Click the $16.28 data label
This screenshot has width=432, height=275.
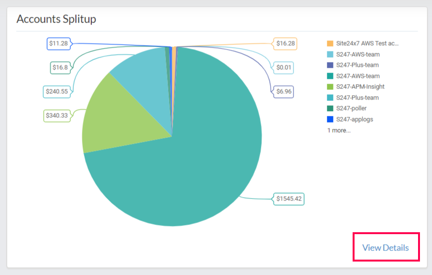click(x=285, y=44)
